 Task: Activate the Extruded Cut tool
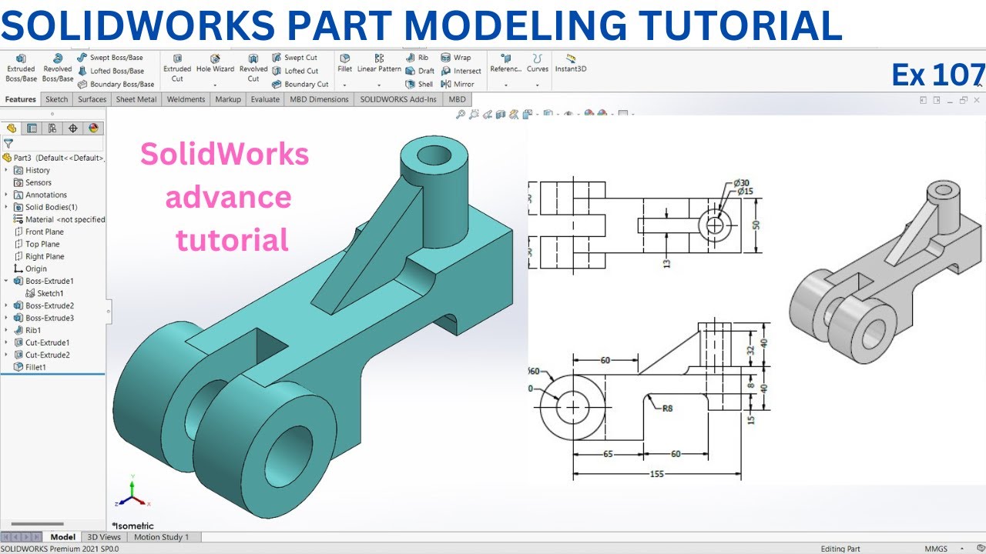tap(177, 68)
